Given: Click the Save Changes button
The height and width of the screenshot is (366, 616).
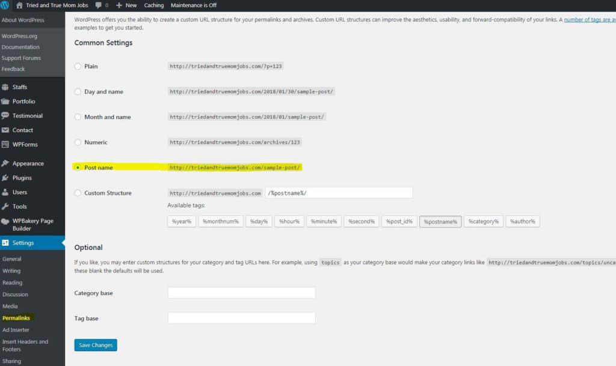Looking at the screenshot, I should click(96, 345).
